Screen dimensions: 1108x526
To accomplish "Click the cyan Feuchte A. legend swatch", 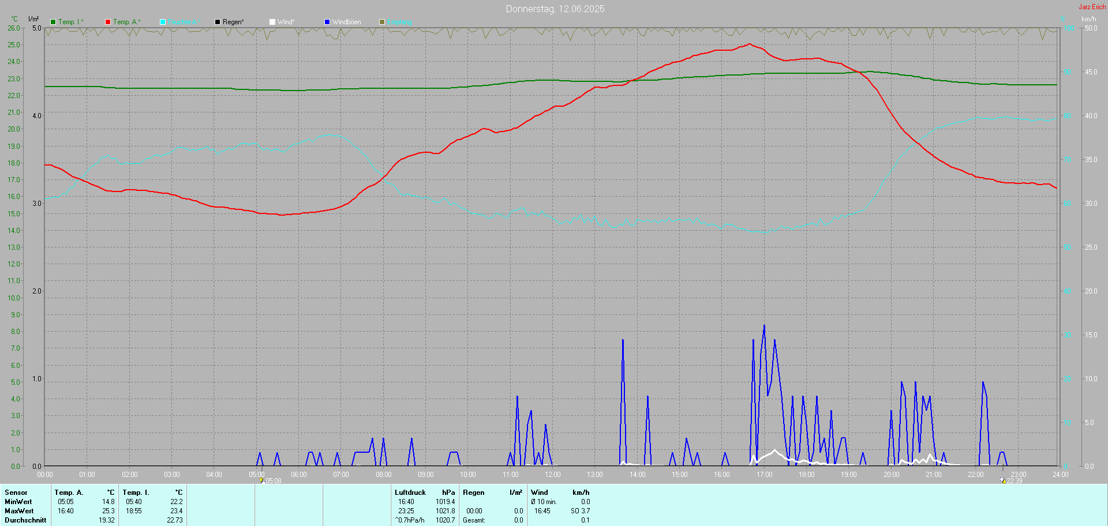I will [163, 22].
